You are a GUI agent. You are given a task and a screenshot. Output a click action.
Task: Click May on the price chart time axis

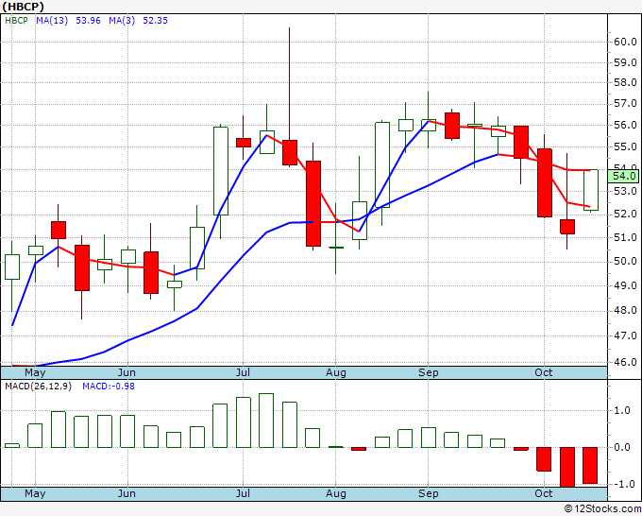point(35,373)
